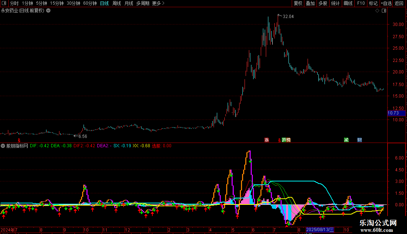Viewport: 407px width, 234px height.
Task: Open F10 company information
Action: [361, 3]
